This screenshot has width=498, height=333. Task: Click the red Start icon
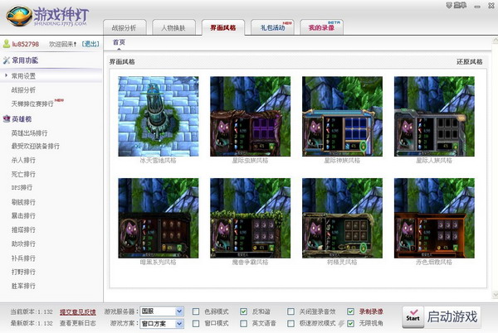point(412,316)
